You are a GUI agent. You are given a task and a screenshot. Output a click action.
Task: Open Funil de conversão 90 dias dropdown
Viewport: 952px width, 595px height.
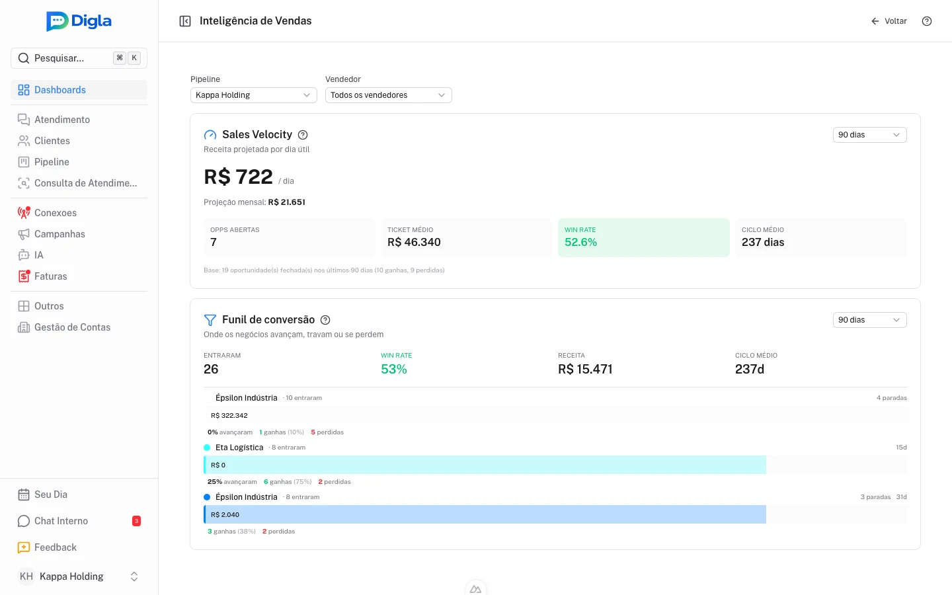(x=869, y=320)
